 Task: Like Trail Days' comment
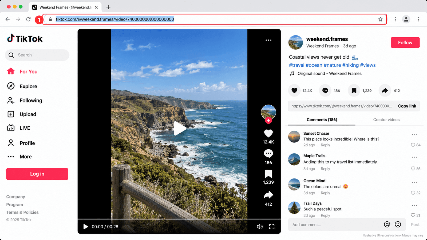[413, 215]
